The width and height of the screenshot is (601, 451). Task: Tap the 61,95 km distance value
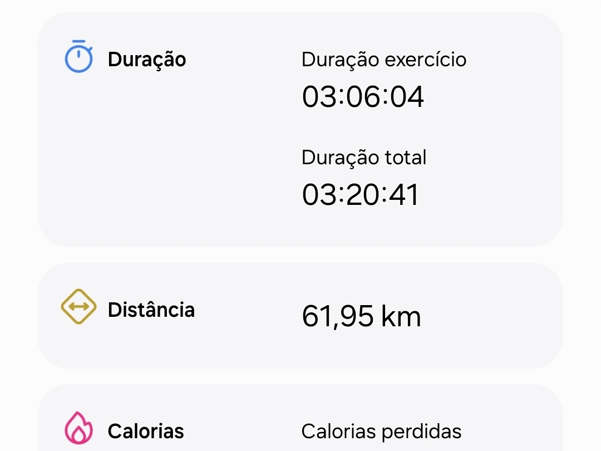pos(362,316)
